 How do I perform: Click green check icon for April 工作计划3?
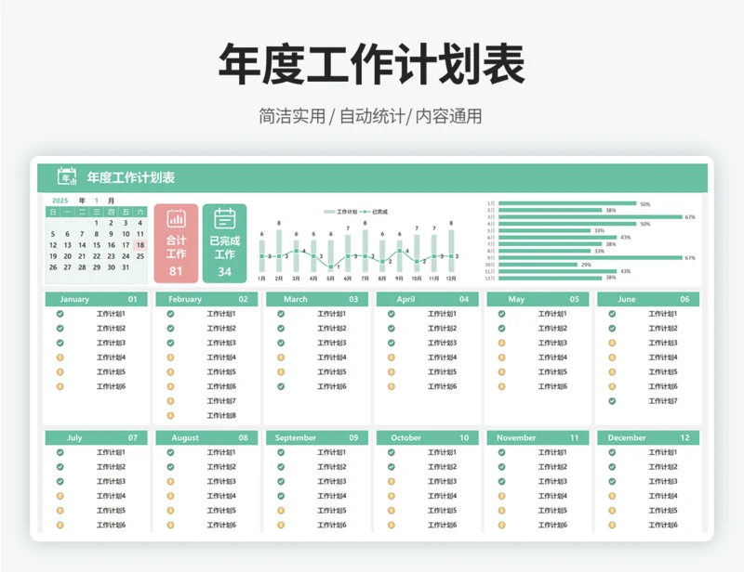click(x=391, y=343)
